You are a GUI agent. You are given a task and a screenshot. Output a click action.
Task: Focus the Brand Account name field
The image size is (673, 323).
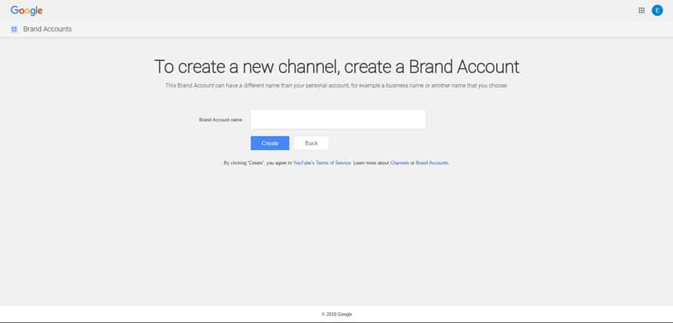[338, 119]
